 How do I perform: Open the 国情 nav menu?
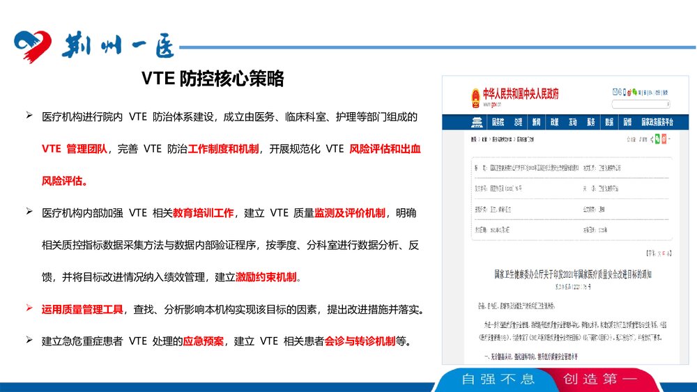coord(627,123)
